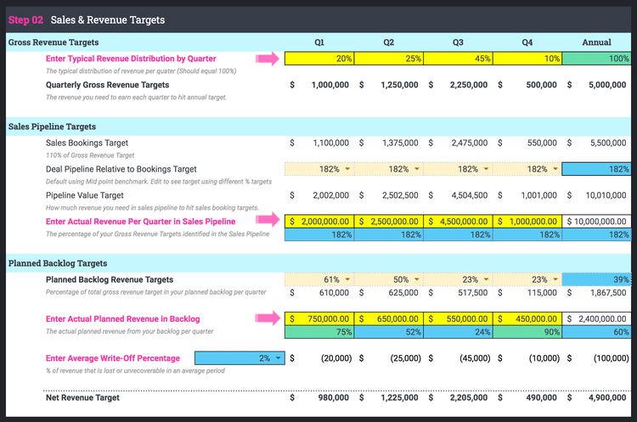
Task: Select the blue Annual 39% backlog cell
Action: [597, 279]
